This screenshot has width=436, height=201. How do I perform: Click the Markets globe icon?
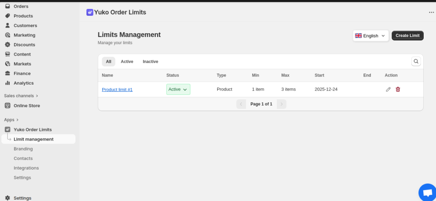pyautogui.click(x=8, y=64)
